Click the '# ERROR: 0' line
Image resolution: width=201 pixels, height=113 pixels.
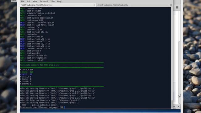[x=26, y=84]
